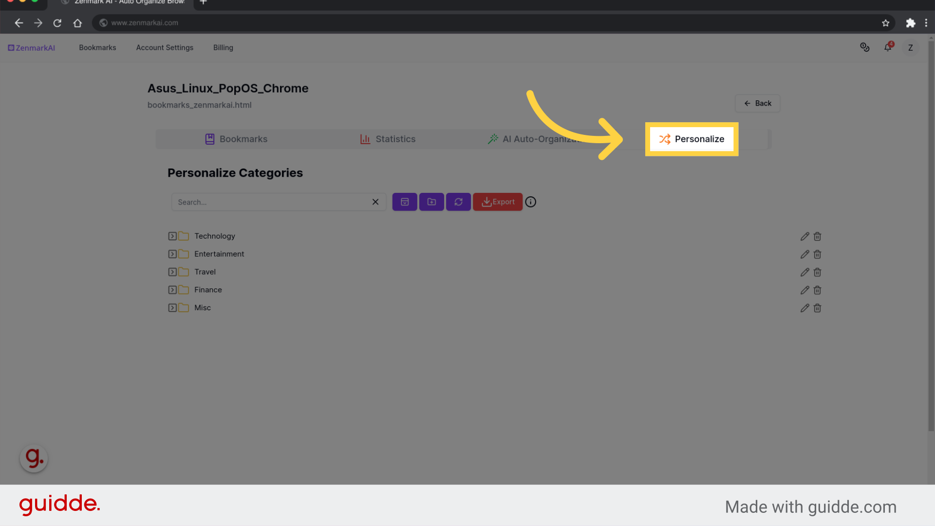Open a new browser tab

[x=204, y=2]
